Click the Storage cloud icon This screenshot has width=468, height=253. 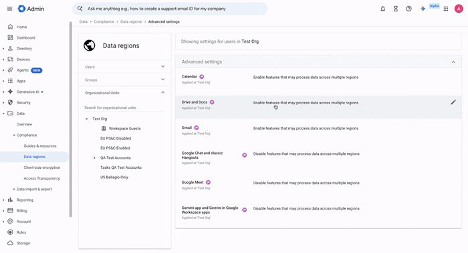click(10, 243)
